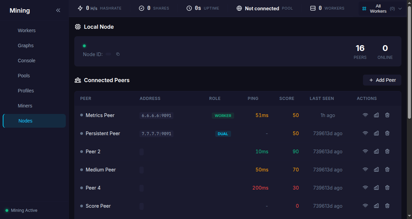Switch to the Console page
412x219 pixels.
pyautogui.click(x=27, y=61)
